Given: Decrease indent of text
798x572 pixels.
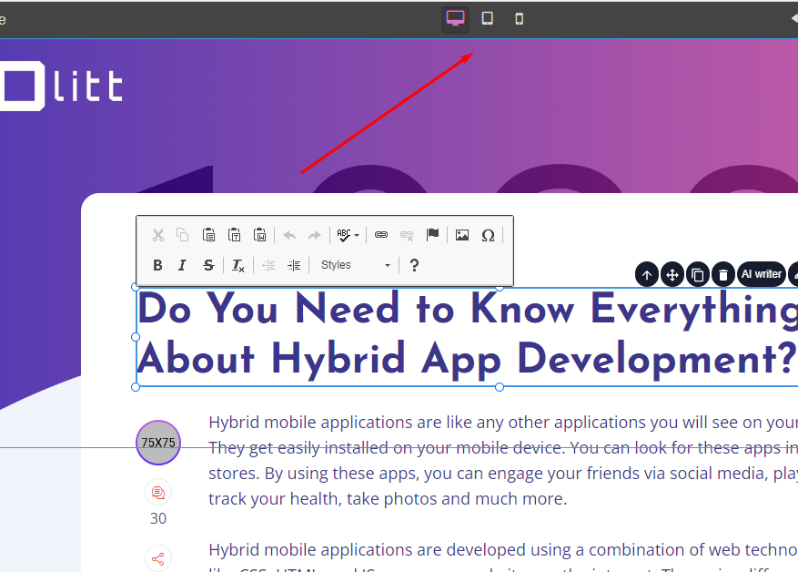Looking at the screenshot, I should coord(268,265).
